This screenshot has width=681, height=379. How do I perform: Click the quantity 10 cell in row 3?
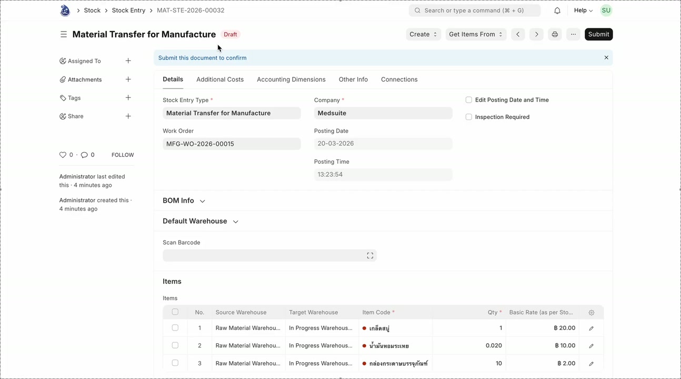point(469,363)
